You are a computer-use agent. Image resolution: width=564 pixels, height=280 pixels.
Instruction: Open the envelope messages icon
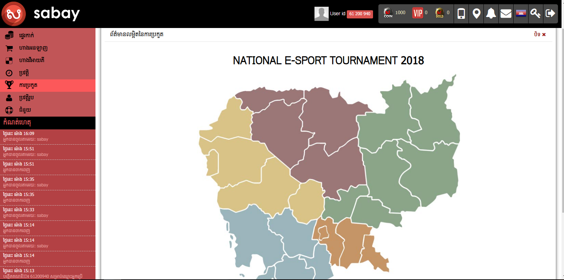click(506, 14)
